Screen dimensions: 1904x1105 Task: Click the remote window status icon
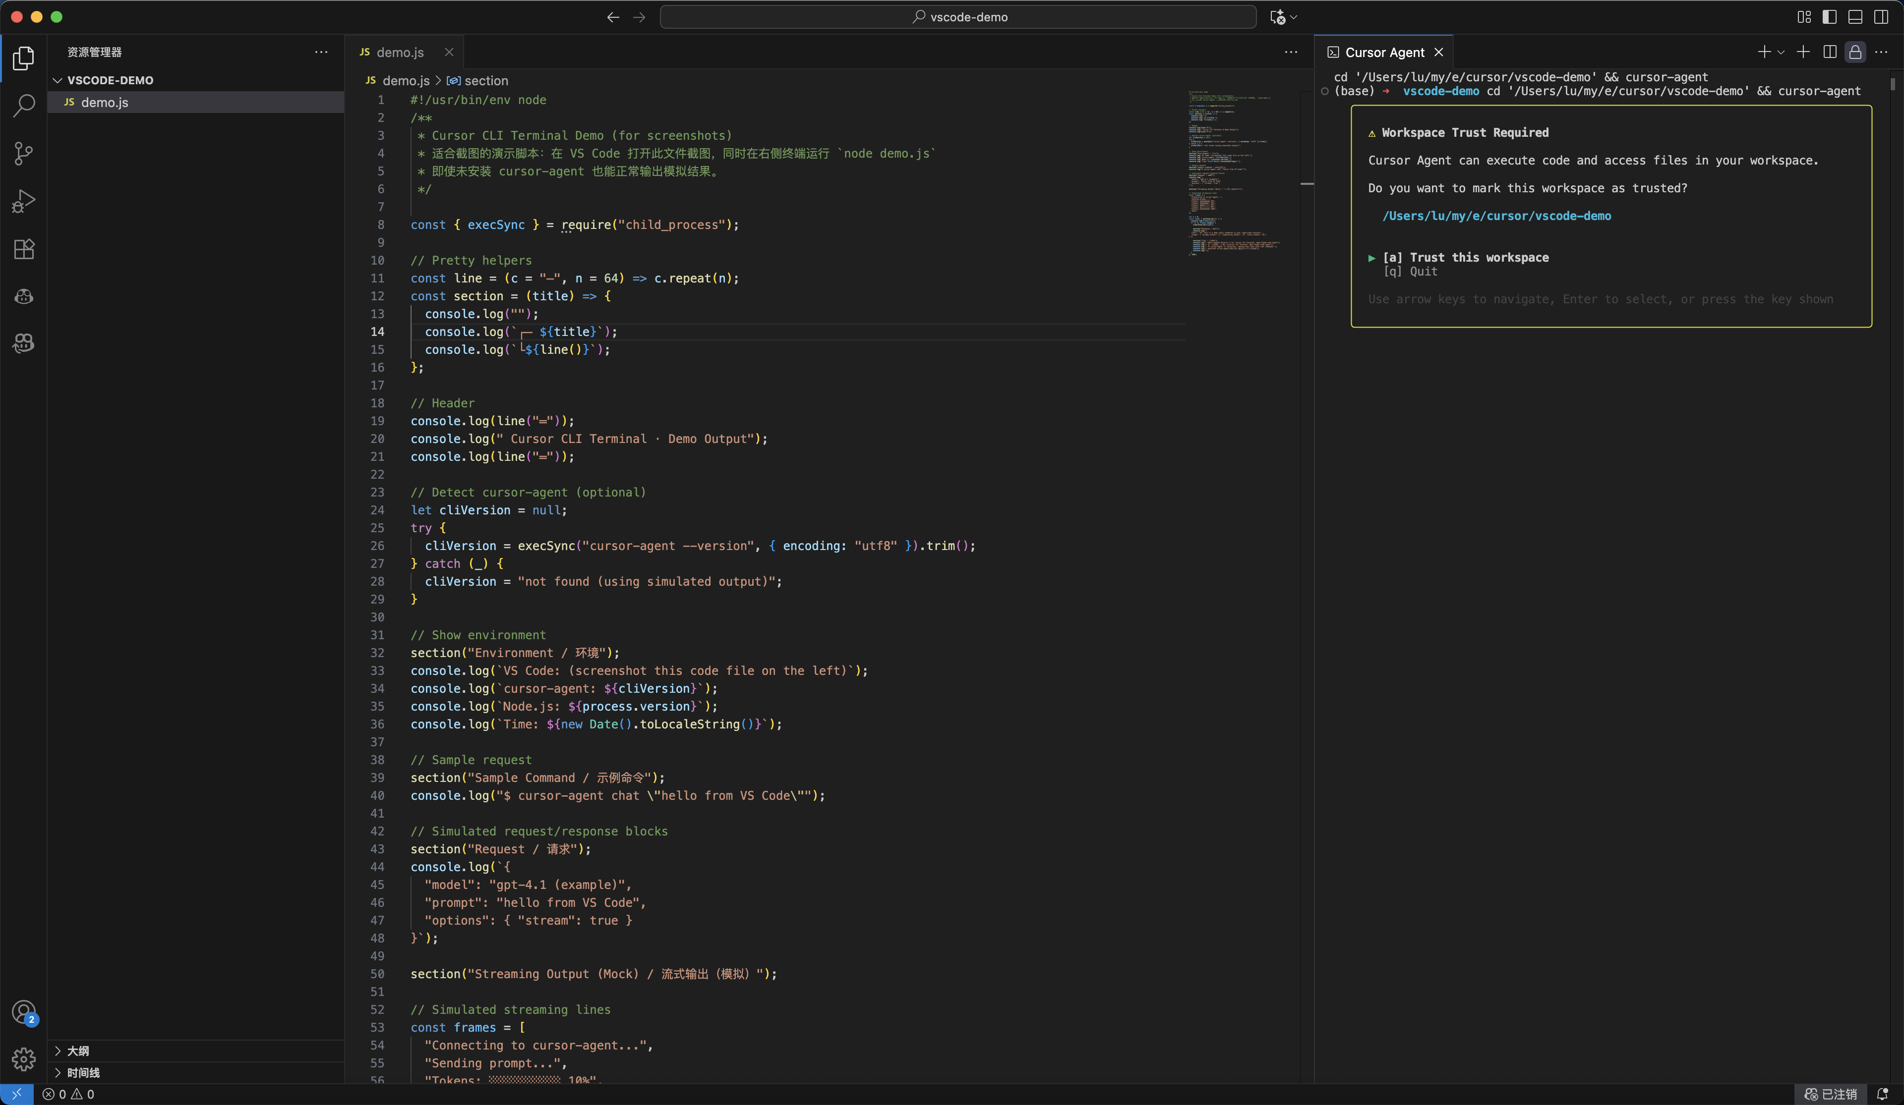(17, 1094)
